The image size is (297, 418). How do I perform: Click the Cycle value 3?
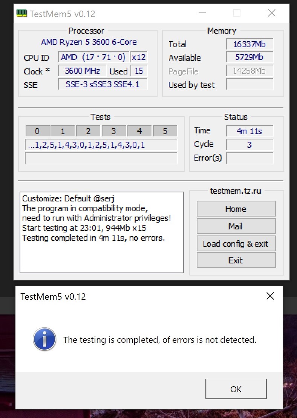point(250,144)
